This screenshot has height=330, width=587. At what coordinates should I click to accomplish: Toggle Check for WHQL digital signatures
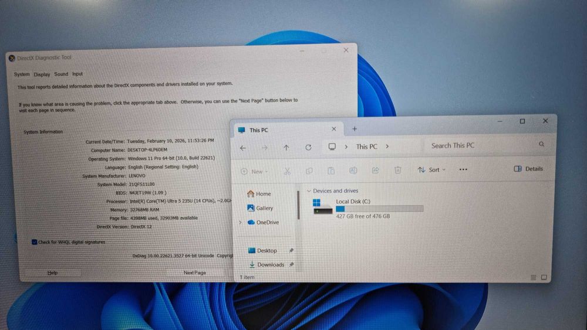pyautogui.click(x=34, y=242)
